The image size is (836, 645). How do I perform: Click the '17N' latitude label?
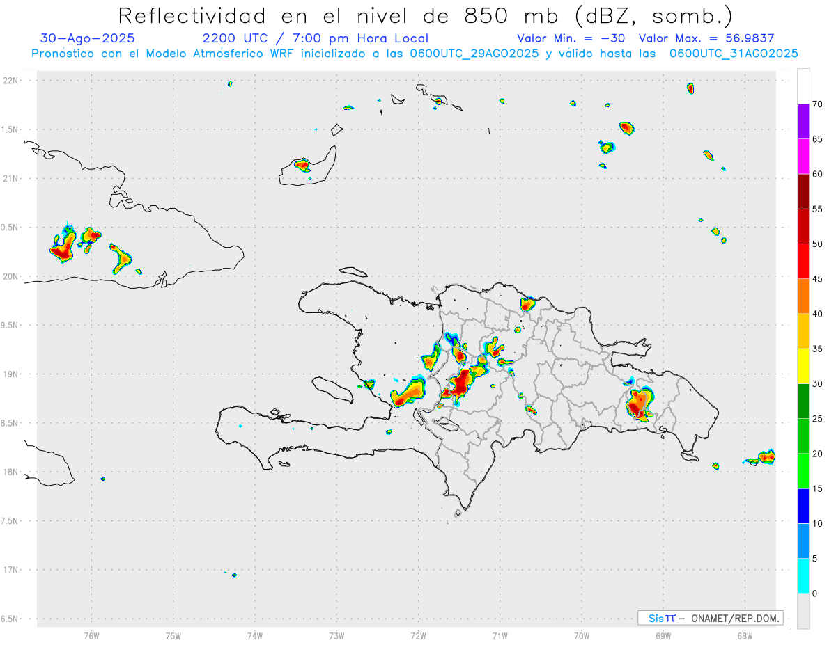pos(12,570)
